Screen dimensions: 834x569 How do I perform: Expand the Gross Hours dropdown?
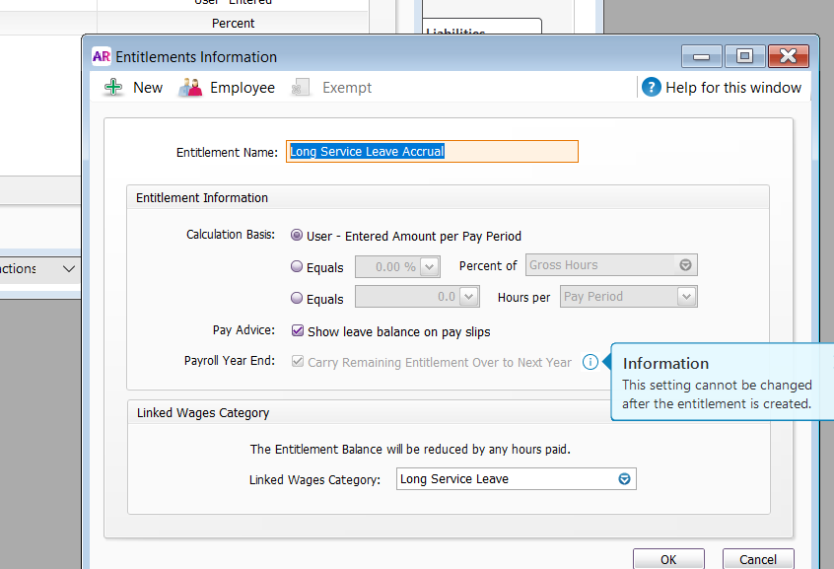click(x=686, y=265)
